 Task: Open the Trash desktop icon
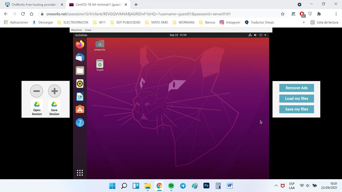(x=100, y=65)
